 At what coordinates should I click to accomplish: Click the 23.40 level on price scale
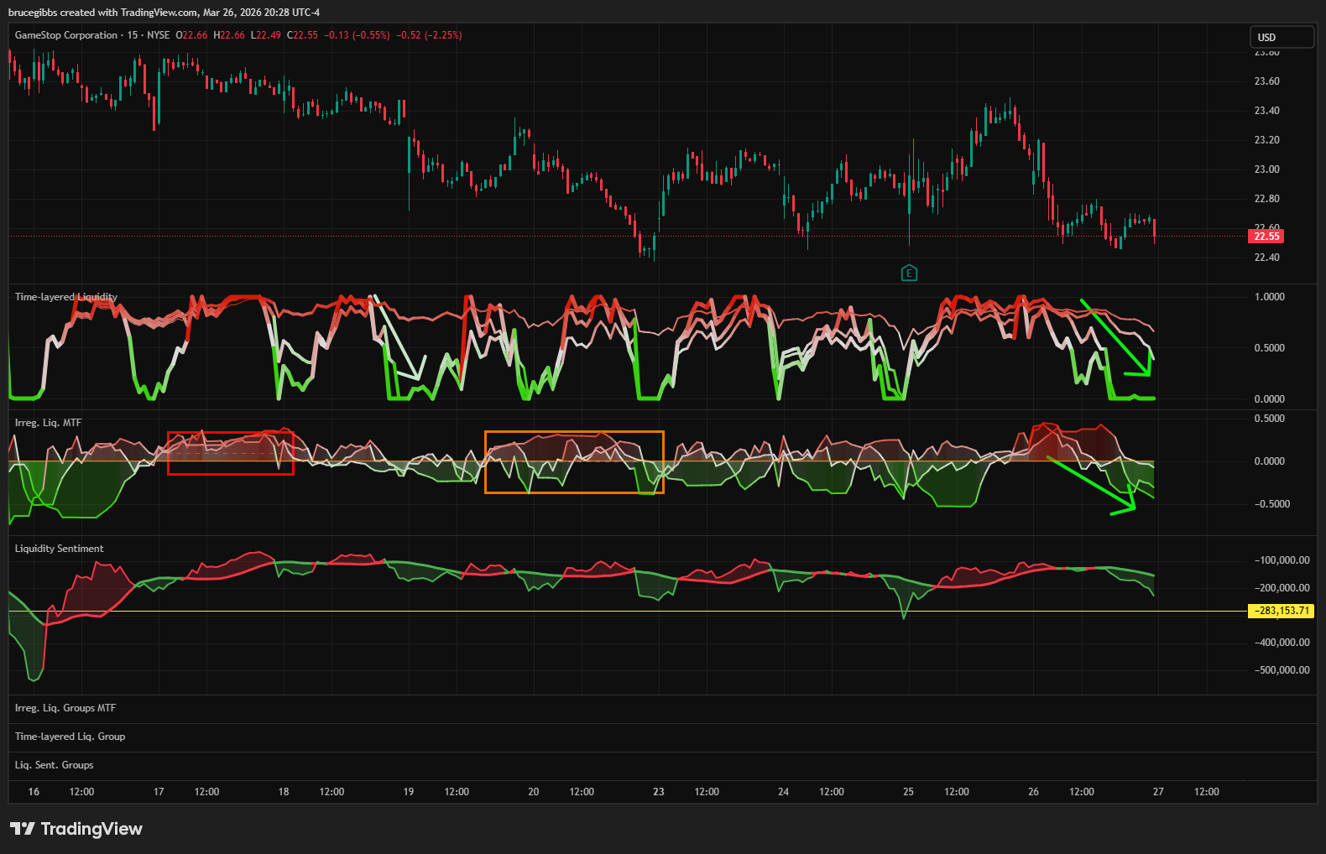coord(1266,111)
